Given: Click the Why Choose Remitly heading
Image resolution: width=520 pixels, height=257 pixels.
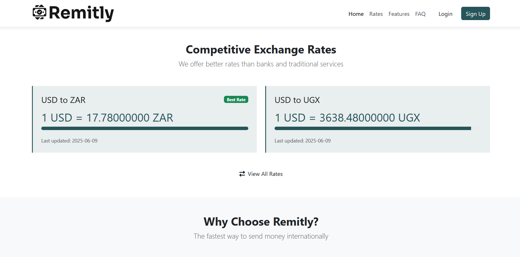Looking at the screenshot, I should pyautogui.click(x=261, y=222).
